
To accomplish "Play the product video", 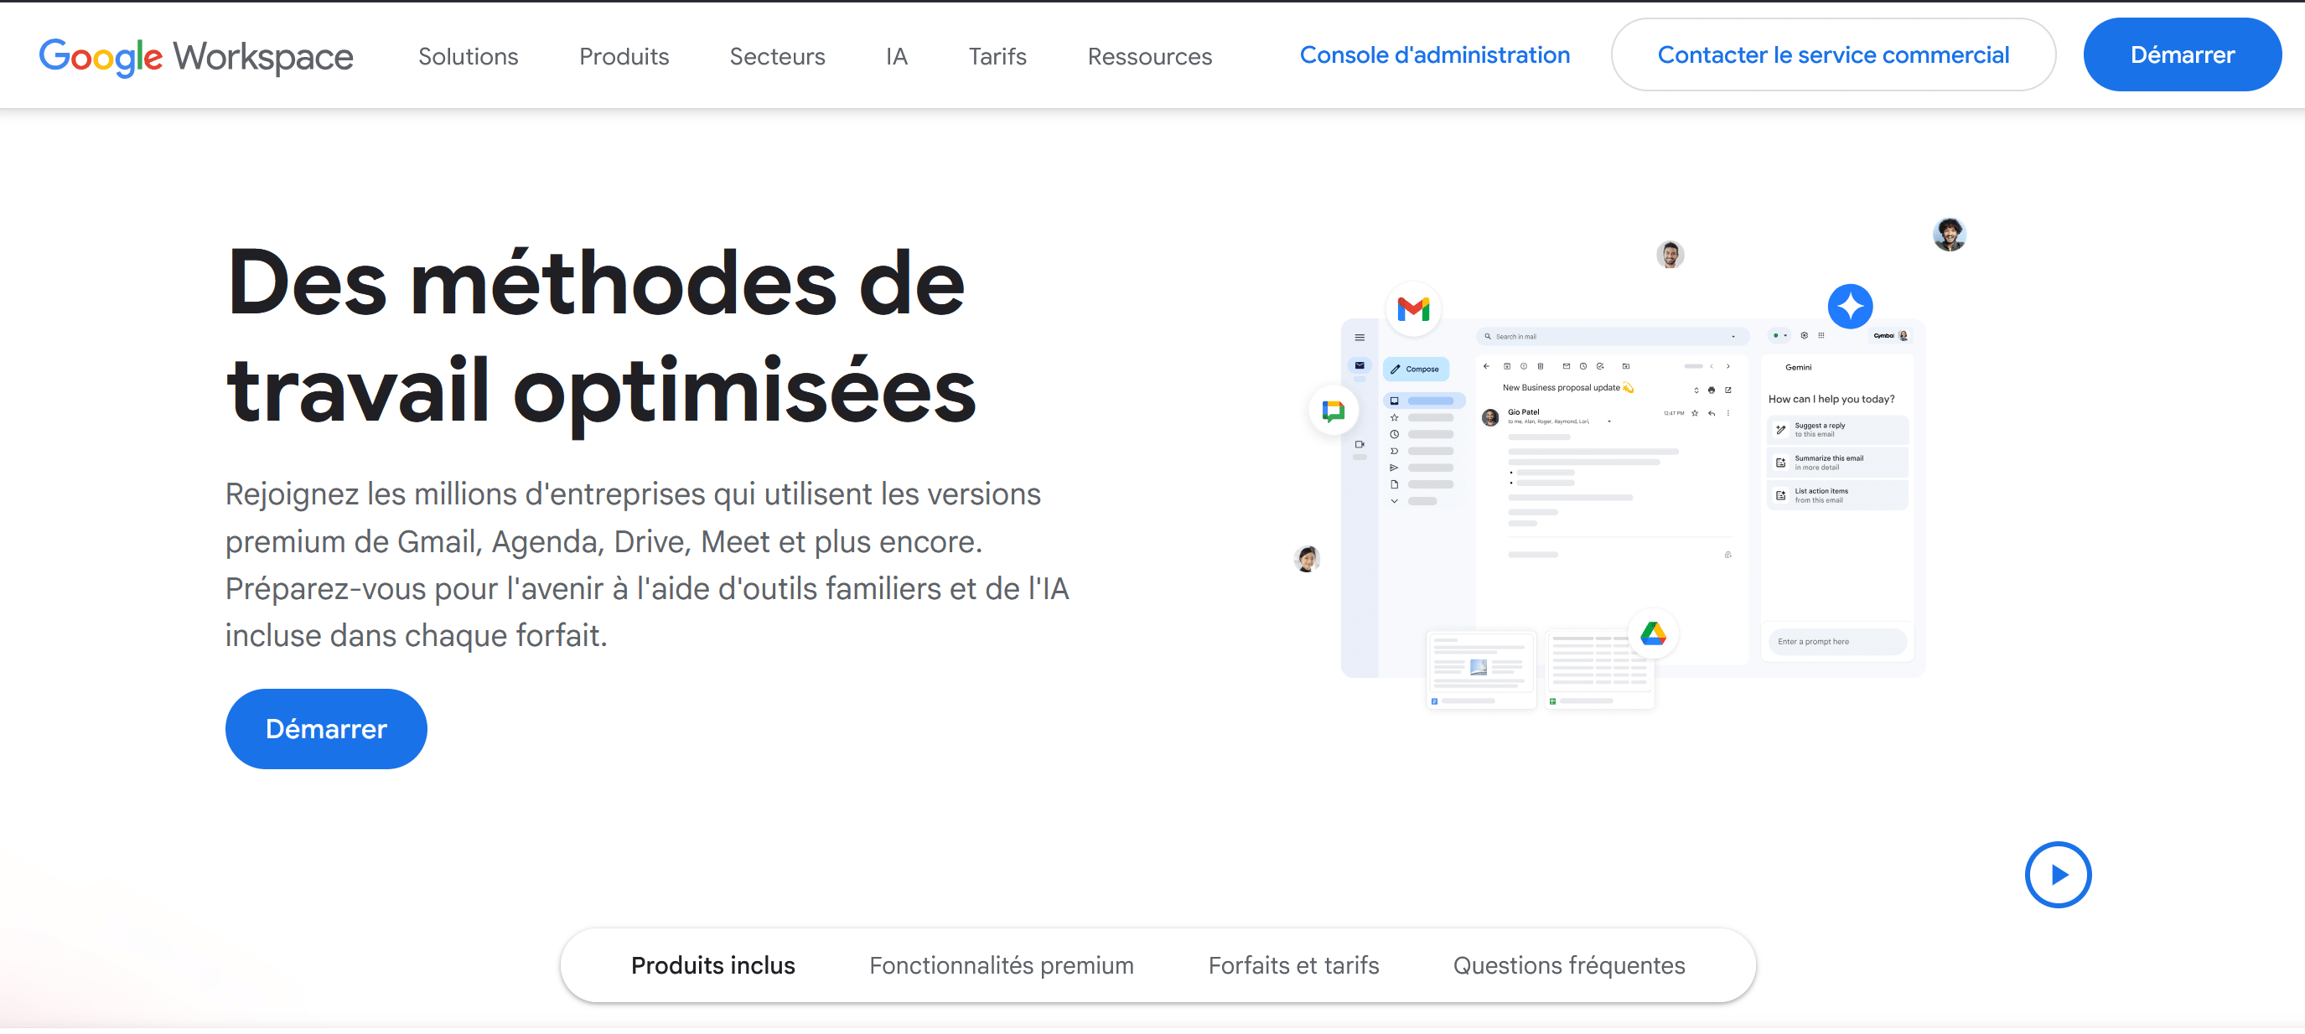I will (x=2058, y=875).
